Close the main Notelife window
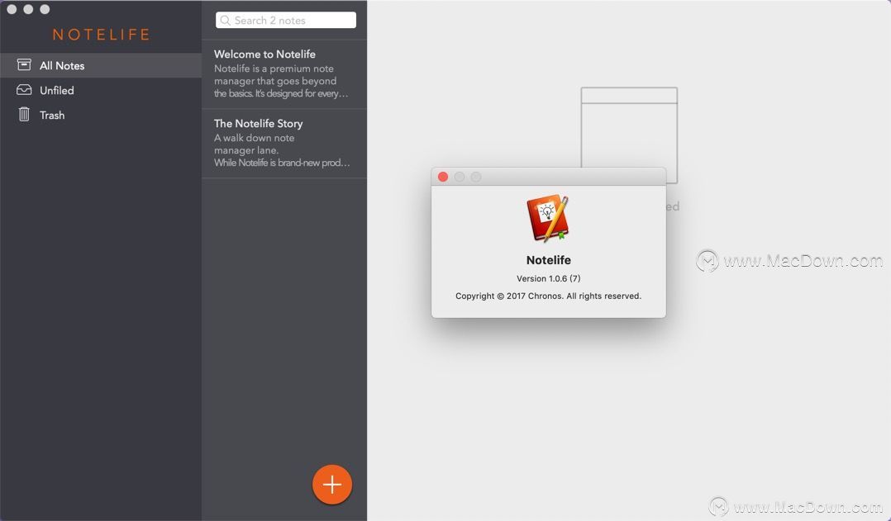The height and width of the screenshot is (521, 891). [x=12, y=9]
